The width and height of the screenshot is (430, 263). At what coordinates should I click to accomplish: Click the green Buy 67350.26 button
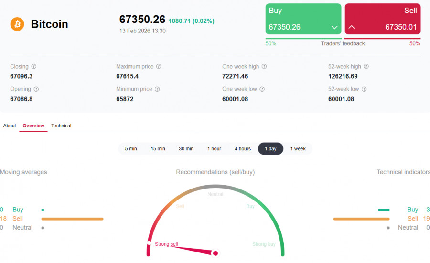tap(303, 19)
